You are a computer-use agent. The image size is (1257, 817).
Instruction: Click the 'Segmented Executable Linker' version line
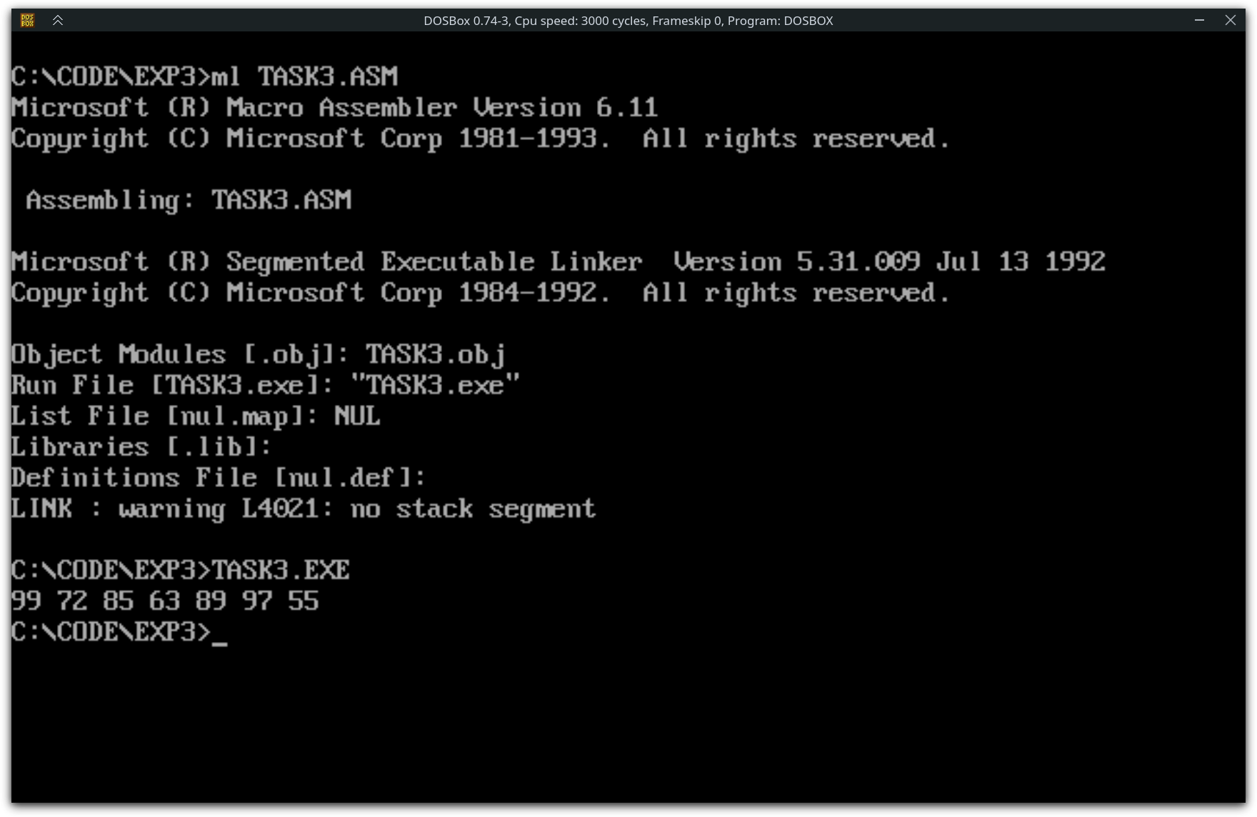point(557,262)
